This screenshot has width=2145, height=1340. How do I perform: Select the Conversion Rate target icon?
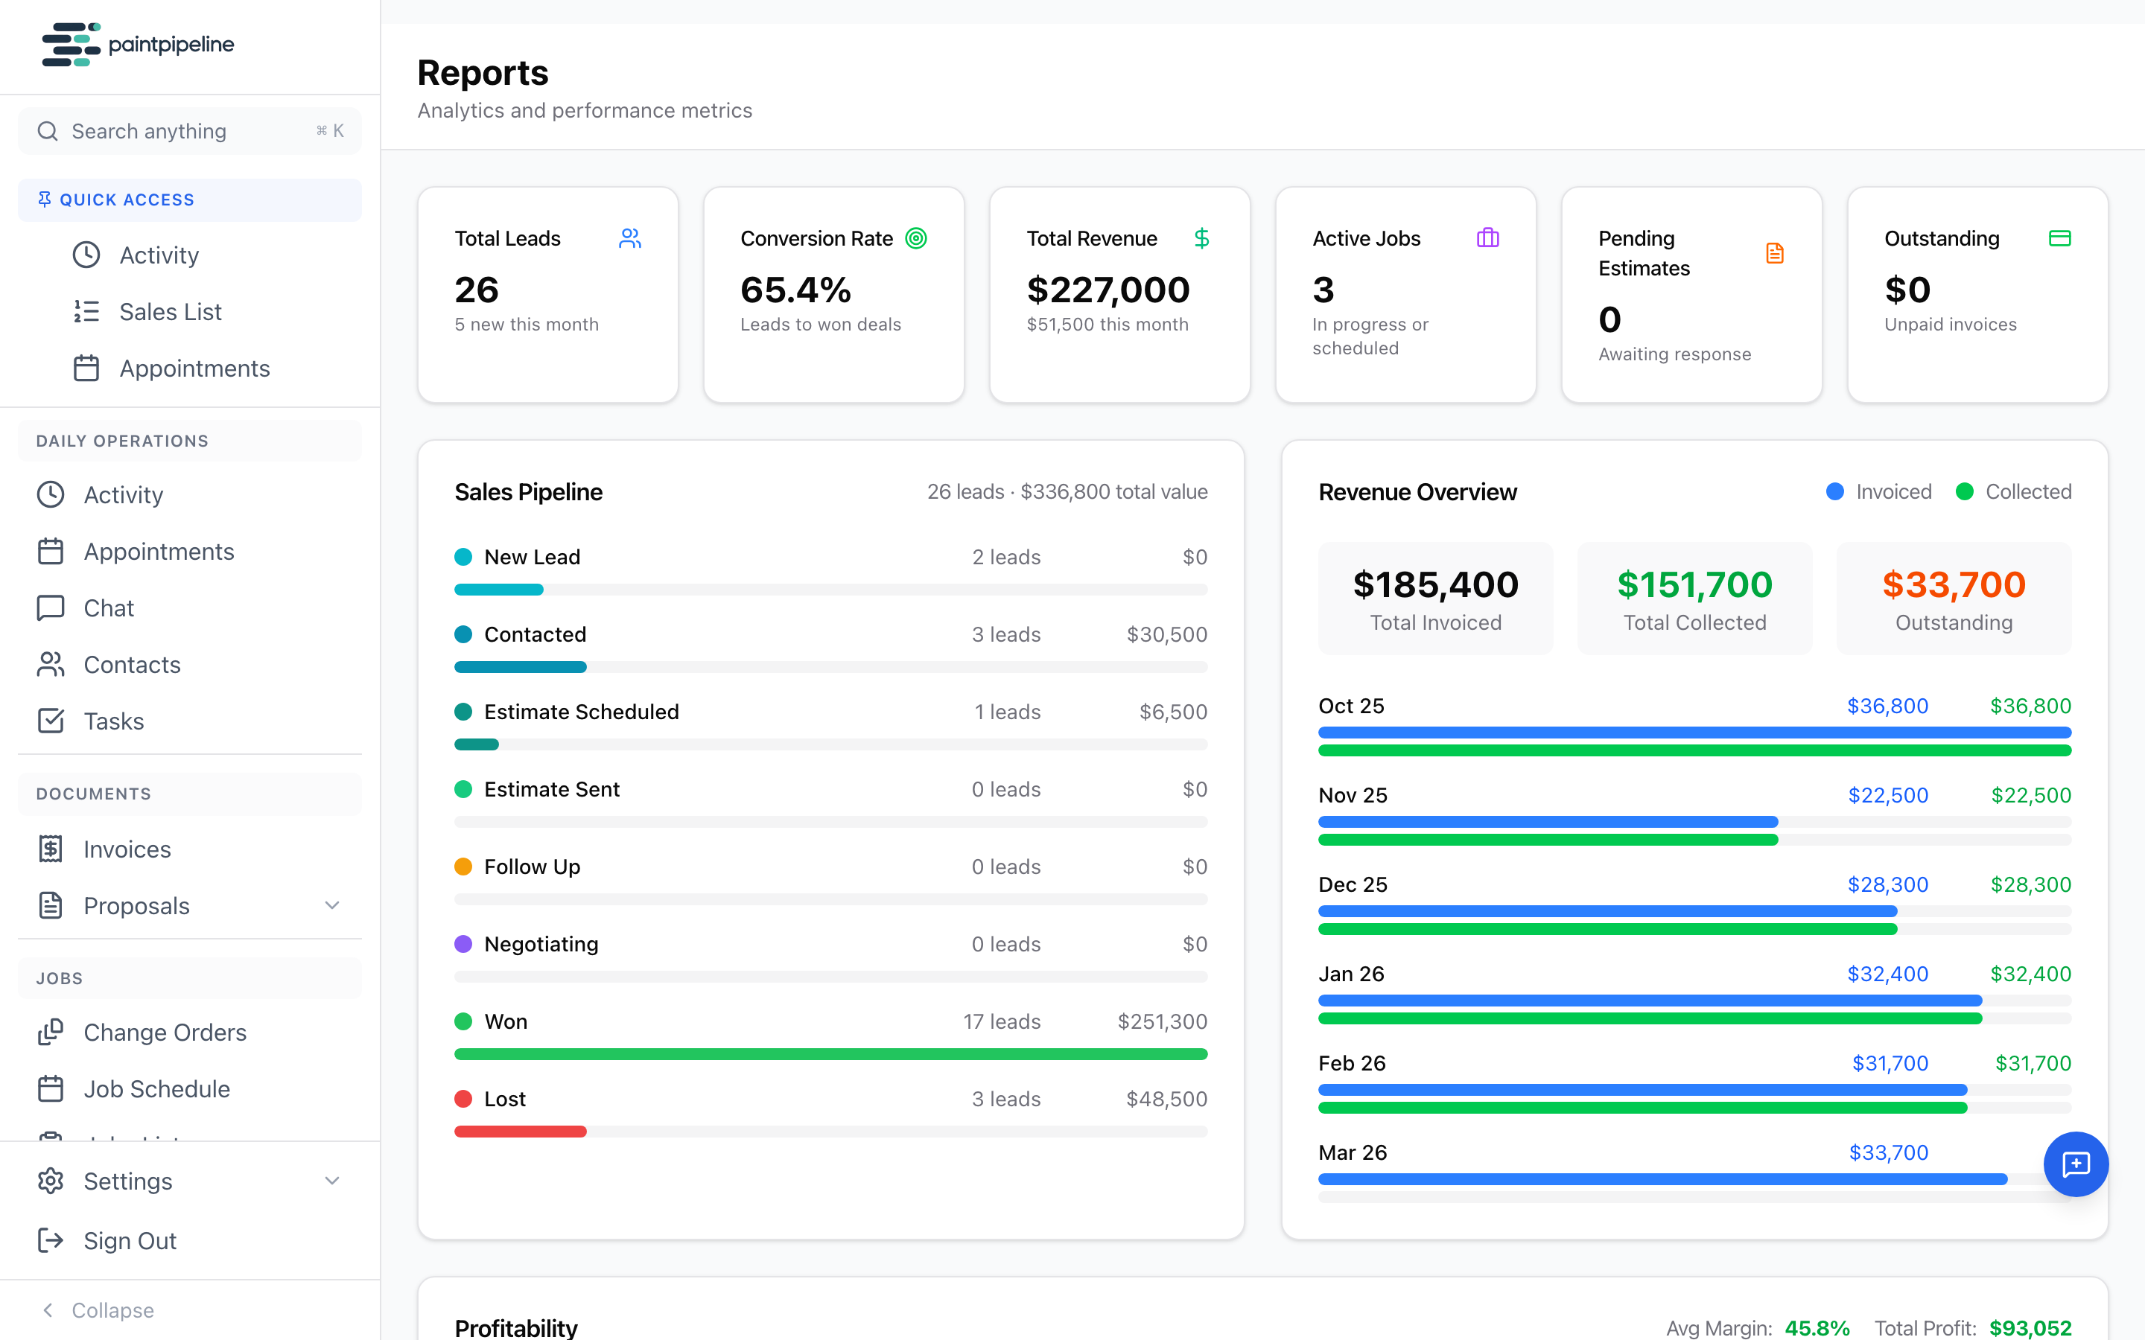pyautogui.click(x=917, y=237)
